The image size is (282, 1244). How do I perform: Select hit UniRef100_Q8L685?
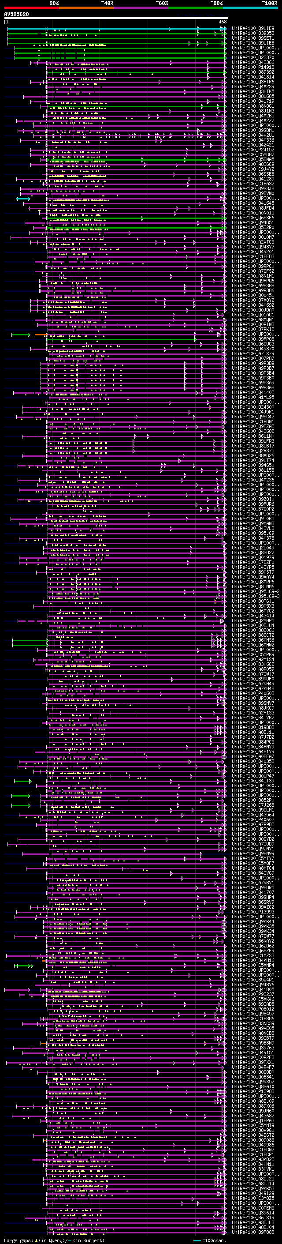click(253, 96)
